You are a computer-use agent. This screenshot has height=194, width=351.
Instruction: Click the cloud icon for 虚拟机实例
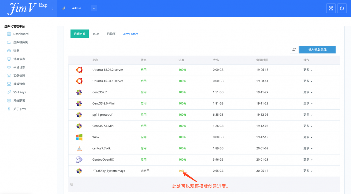9,42
